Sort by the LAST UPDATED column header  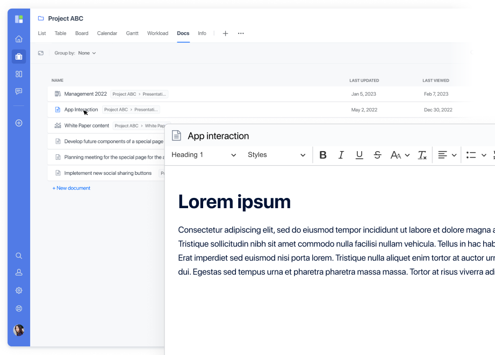(364, 81)
